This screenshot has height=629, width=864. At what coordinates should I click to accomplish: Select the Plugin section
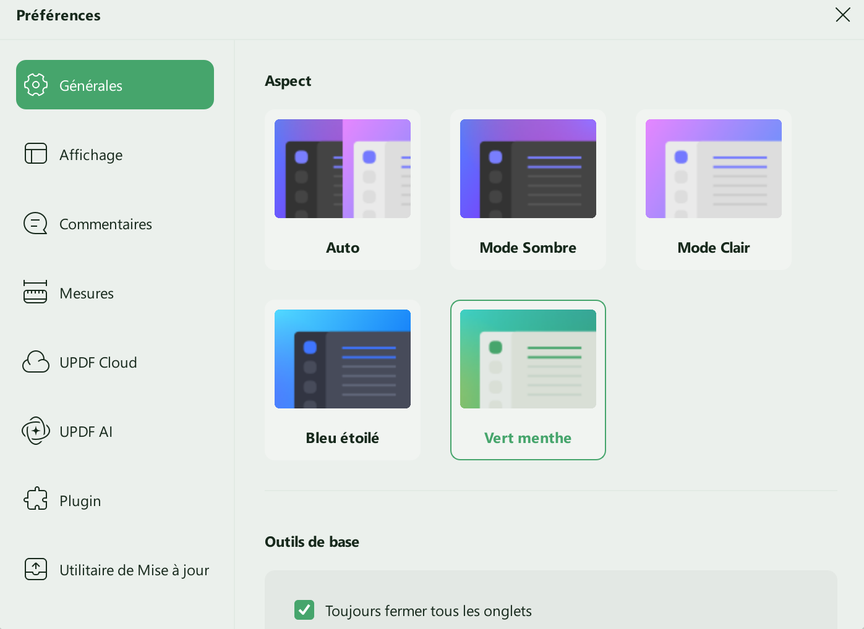[x=115, y=500]
